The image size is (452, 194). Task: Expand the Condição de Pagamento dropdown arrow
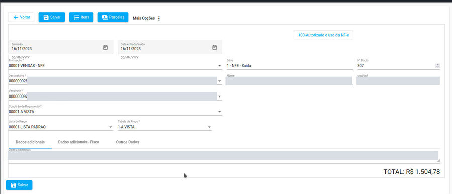[219, 112]
